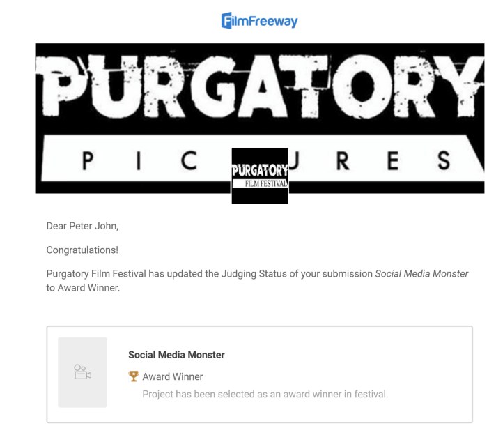Click the FilmFreeway film-strip logo icon
496x435 pixels.
(x=228, y=21)
